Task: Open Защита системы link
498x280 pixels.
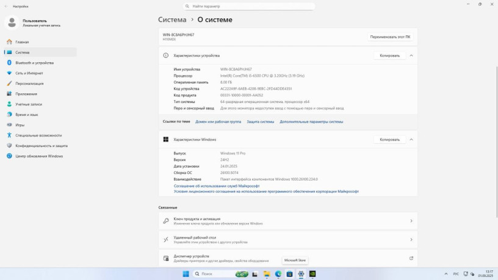Action: pyautogui.click(x=261, y=121)
